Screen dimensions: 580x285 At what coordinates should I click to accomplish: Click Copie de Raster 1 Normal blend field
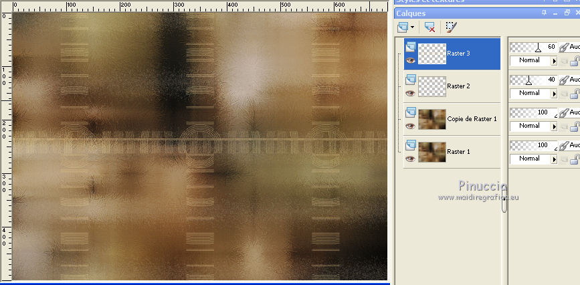tap(530, 126)
